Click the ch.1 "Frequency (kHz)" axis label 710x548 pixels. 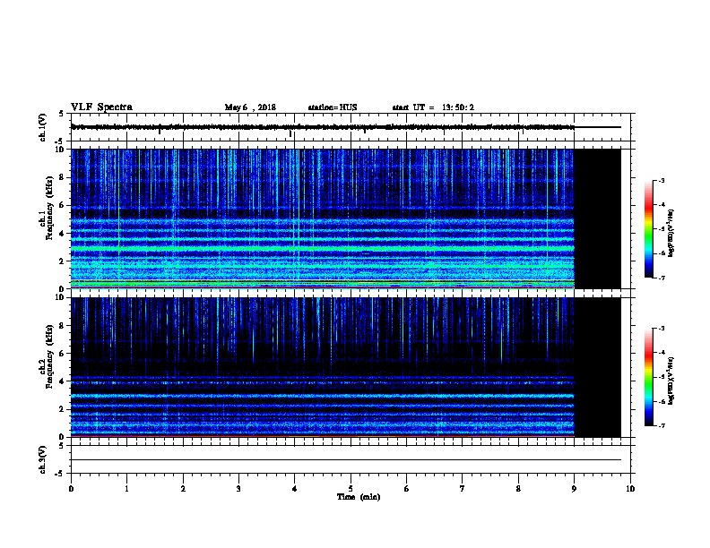coord(49,209)
